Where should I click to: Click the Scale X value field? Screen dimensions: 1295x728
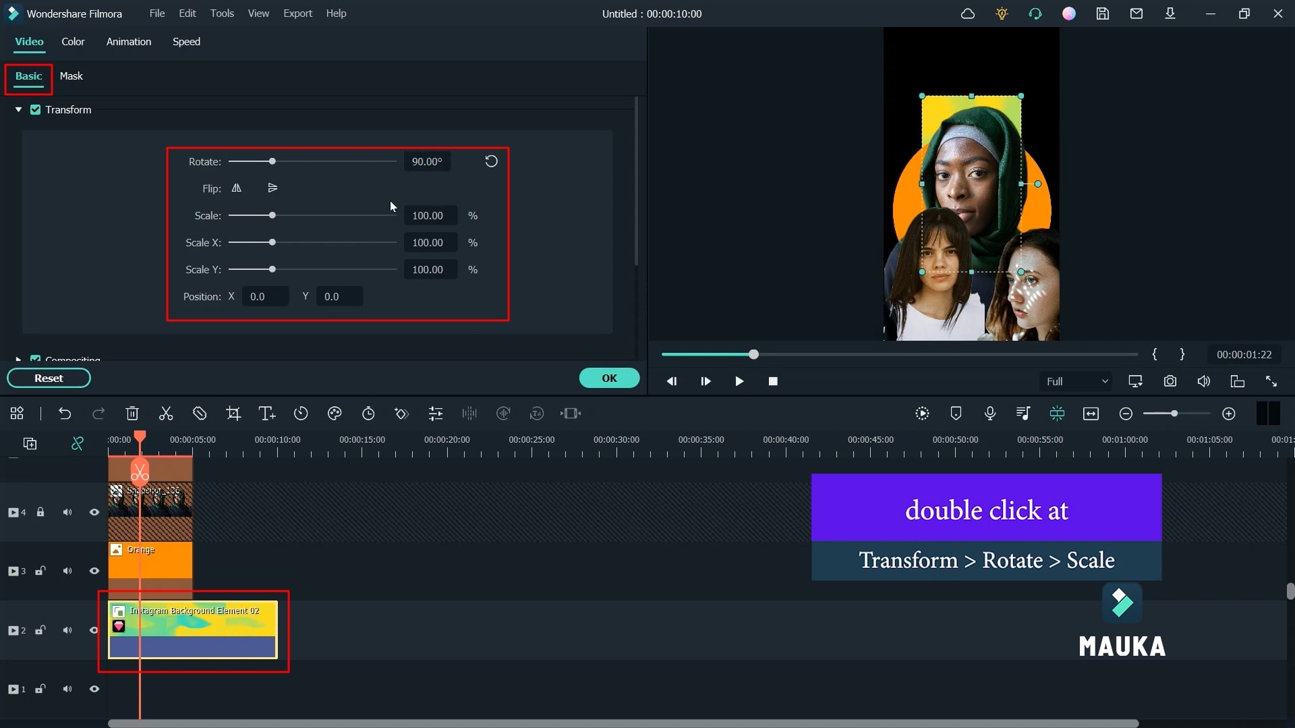pos(430,242)
